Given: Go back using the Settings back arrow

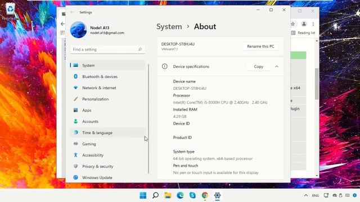Looking at the screenshot, I should tap(72, 12).
